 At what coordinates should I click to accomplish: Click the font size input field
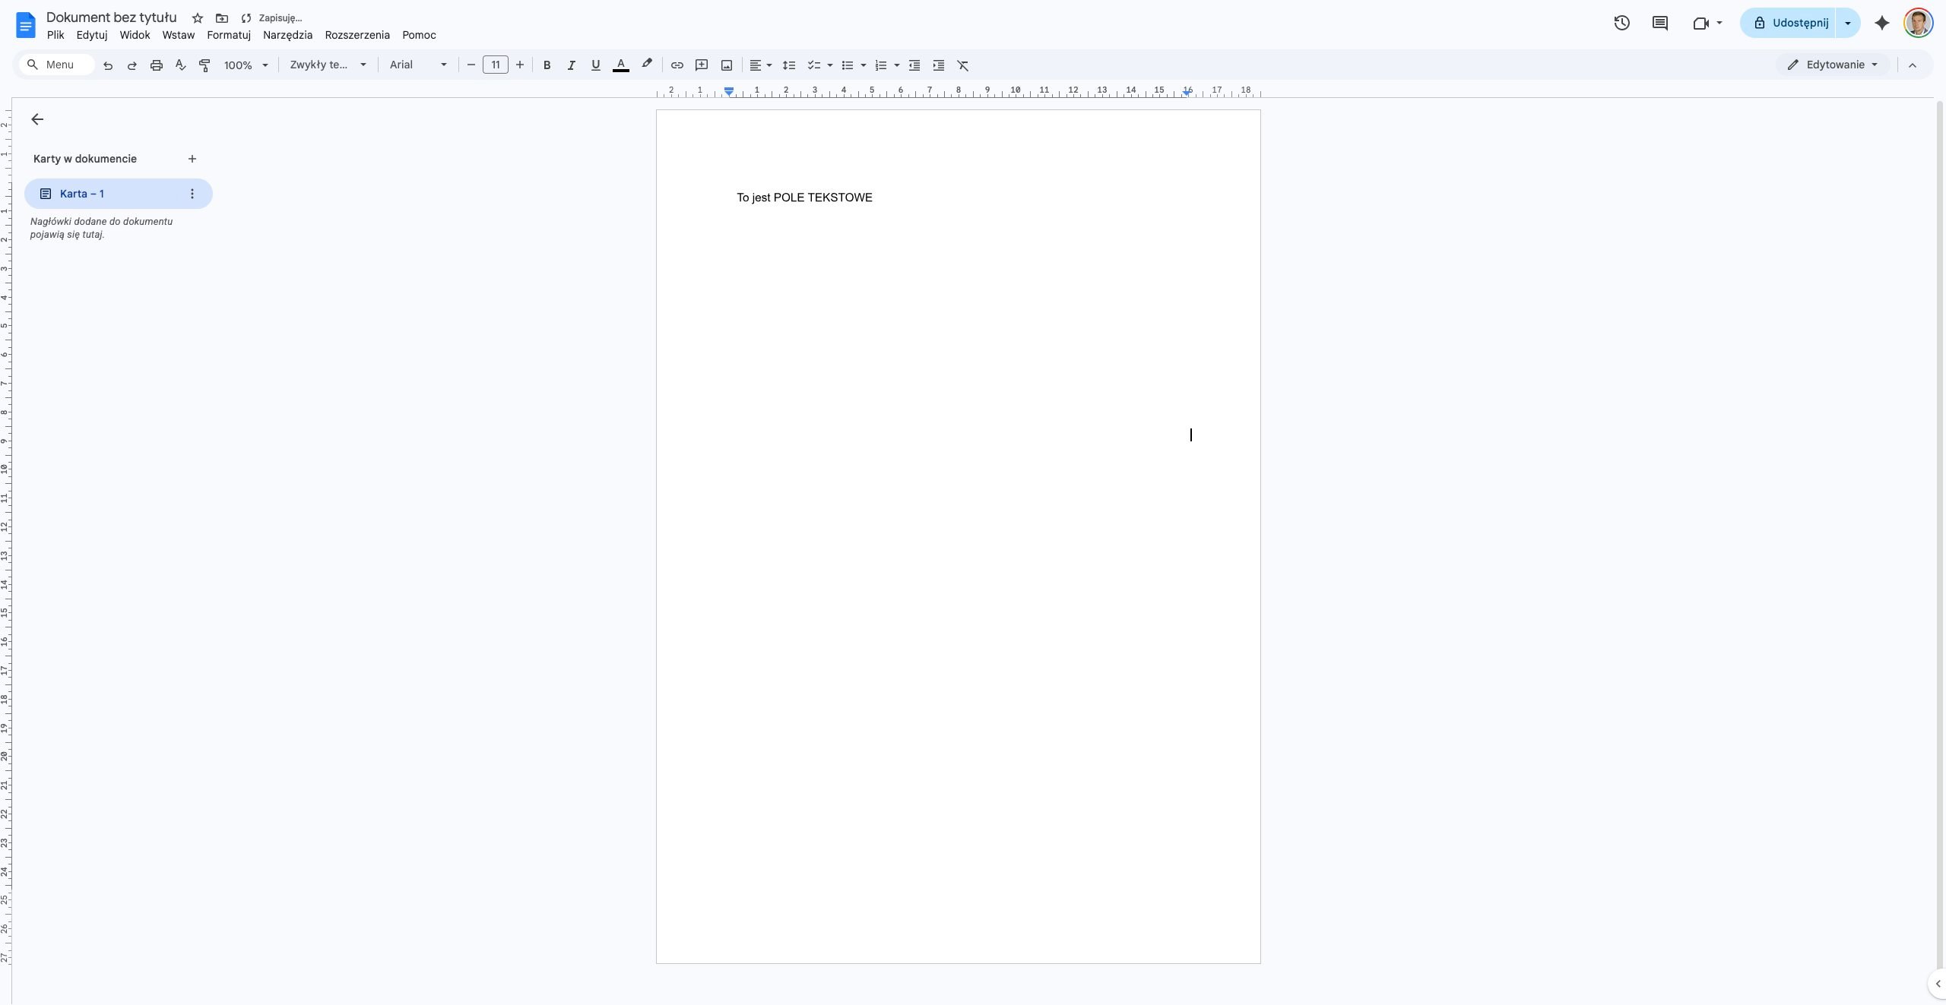click(x=496, y=65)
